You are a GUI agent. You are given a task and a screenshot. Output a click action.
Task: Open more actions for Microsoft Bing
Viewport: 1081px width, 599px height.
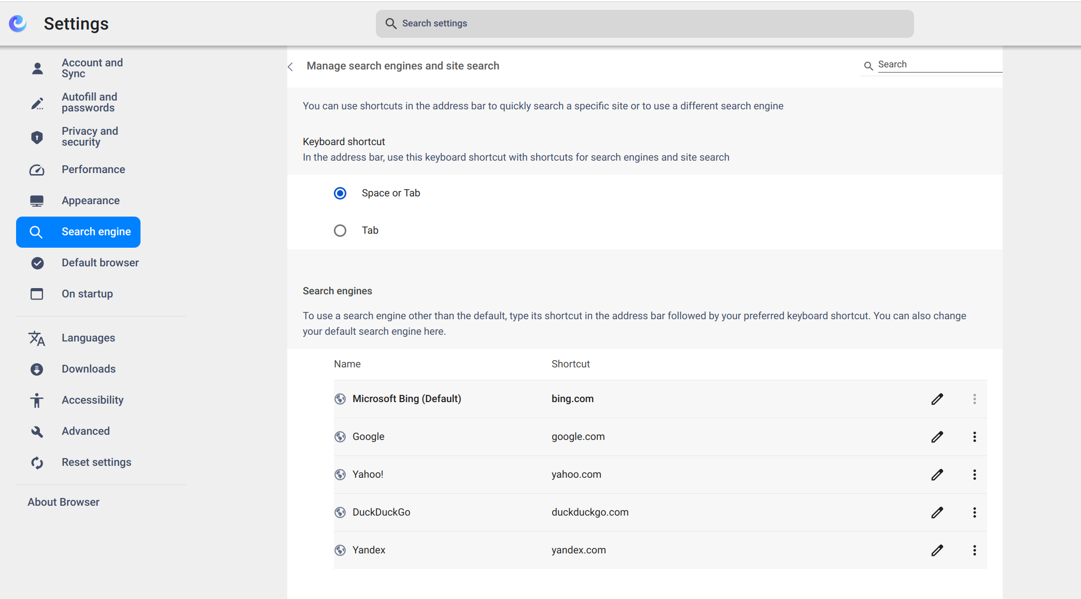pyautogui.click(x=975, y=399)
